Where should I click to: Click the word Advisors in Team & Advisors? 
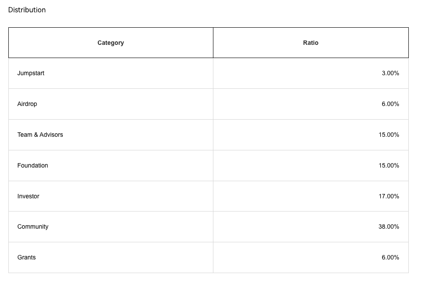click(x=51, y=135)
